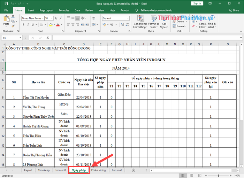Click the Name Box showing Y4
The width and height of the screenshot is (244, 178).
pyautogui.click(x=12, y=38)
